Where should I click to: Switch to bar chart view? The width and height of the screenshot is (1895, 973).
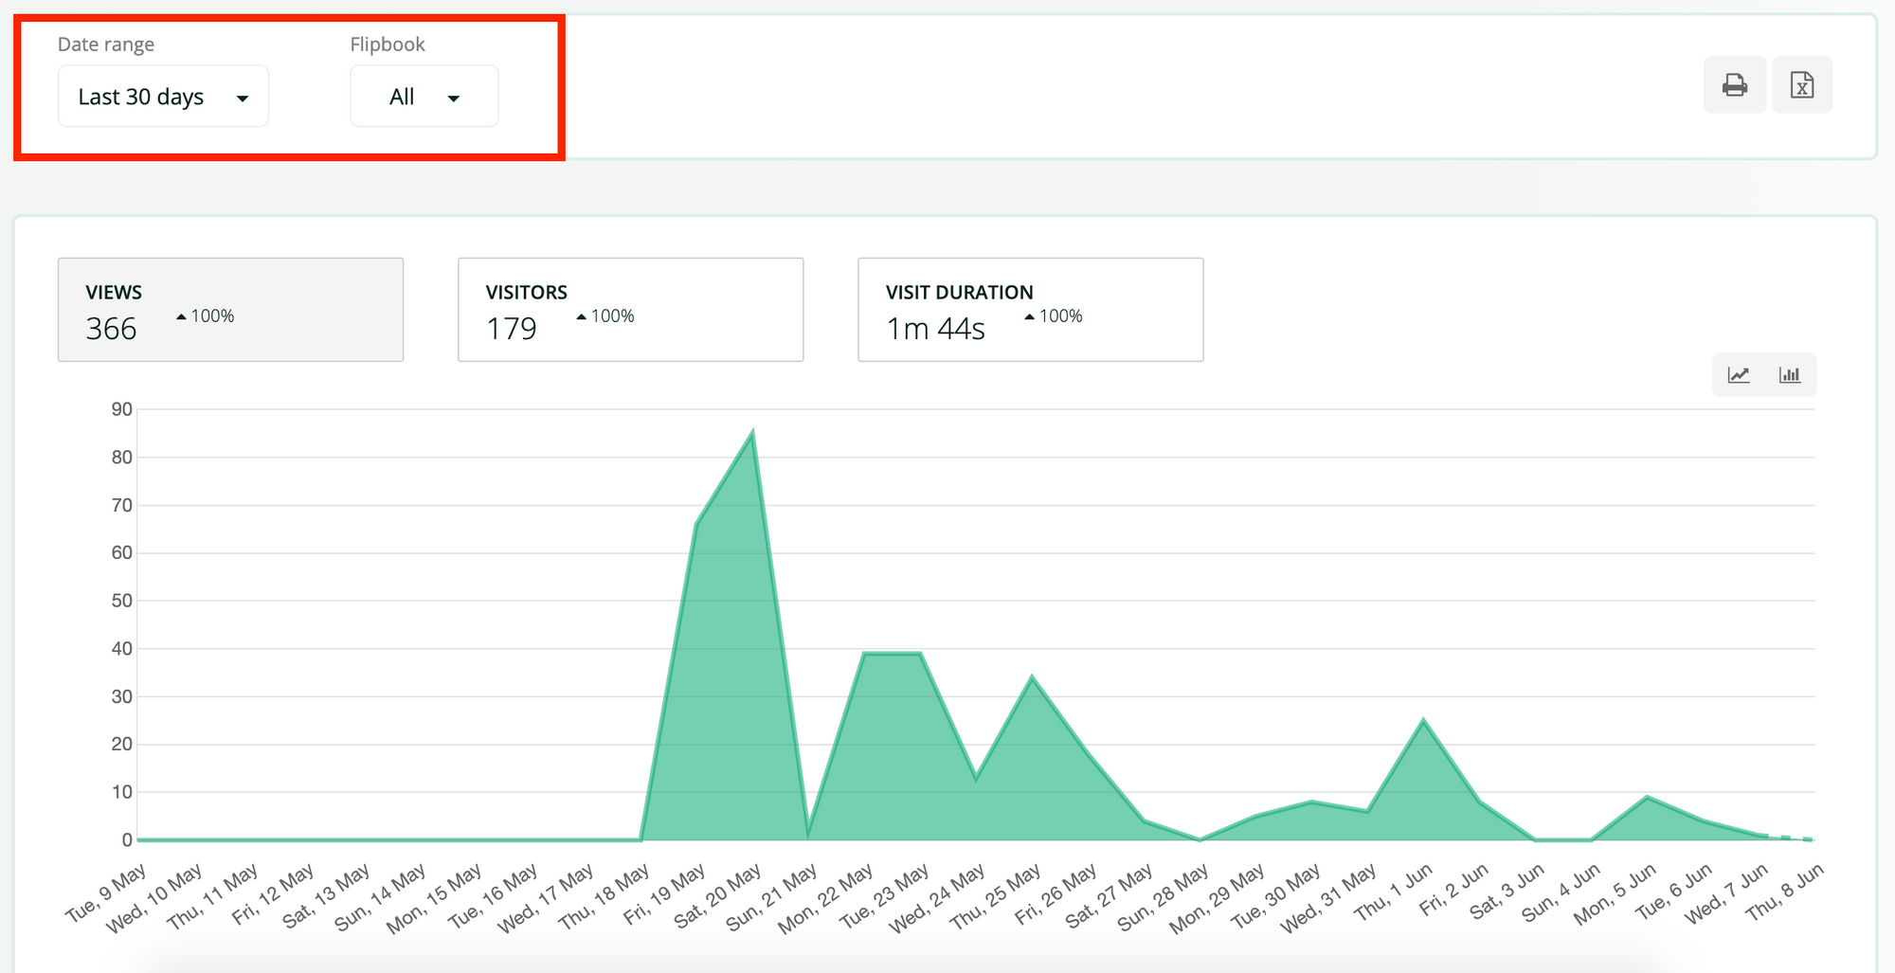[1789, 375]
